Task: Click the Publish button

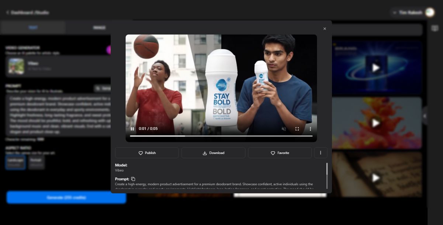Action: (147, 153)
